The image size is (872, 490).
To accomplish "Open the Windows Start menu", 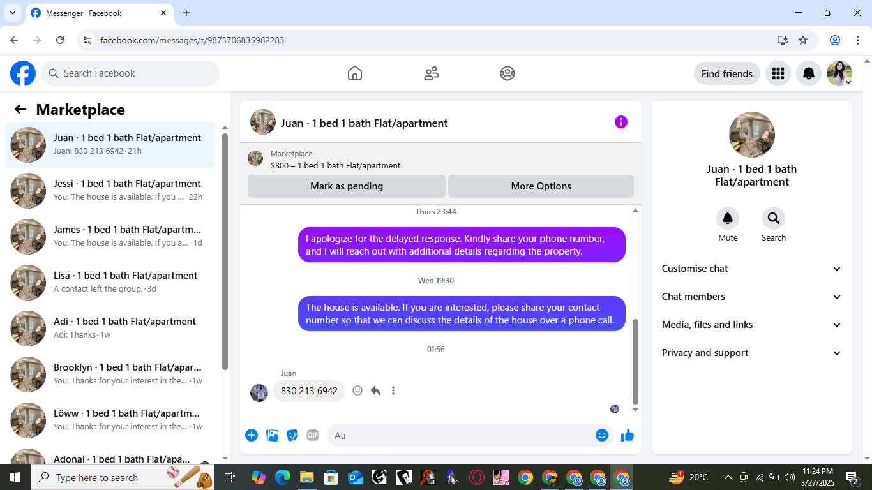I will pyautogui.click(x=15, y=477).
